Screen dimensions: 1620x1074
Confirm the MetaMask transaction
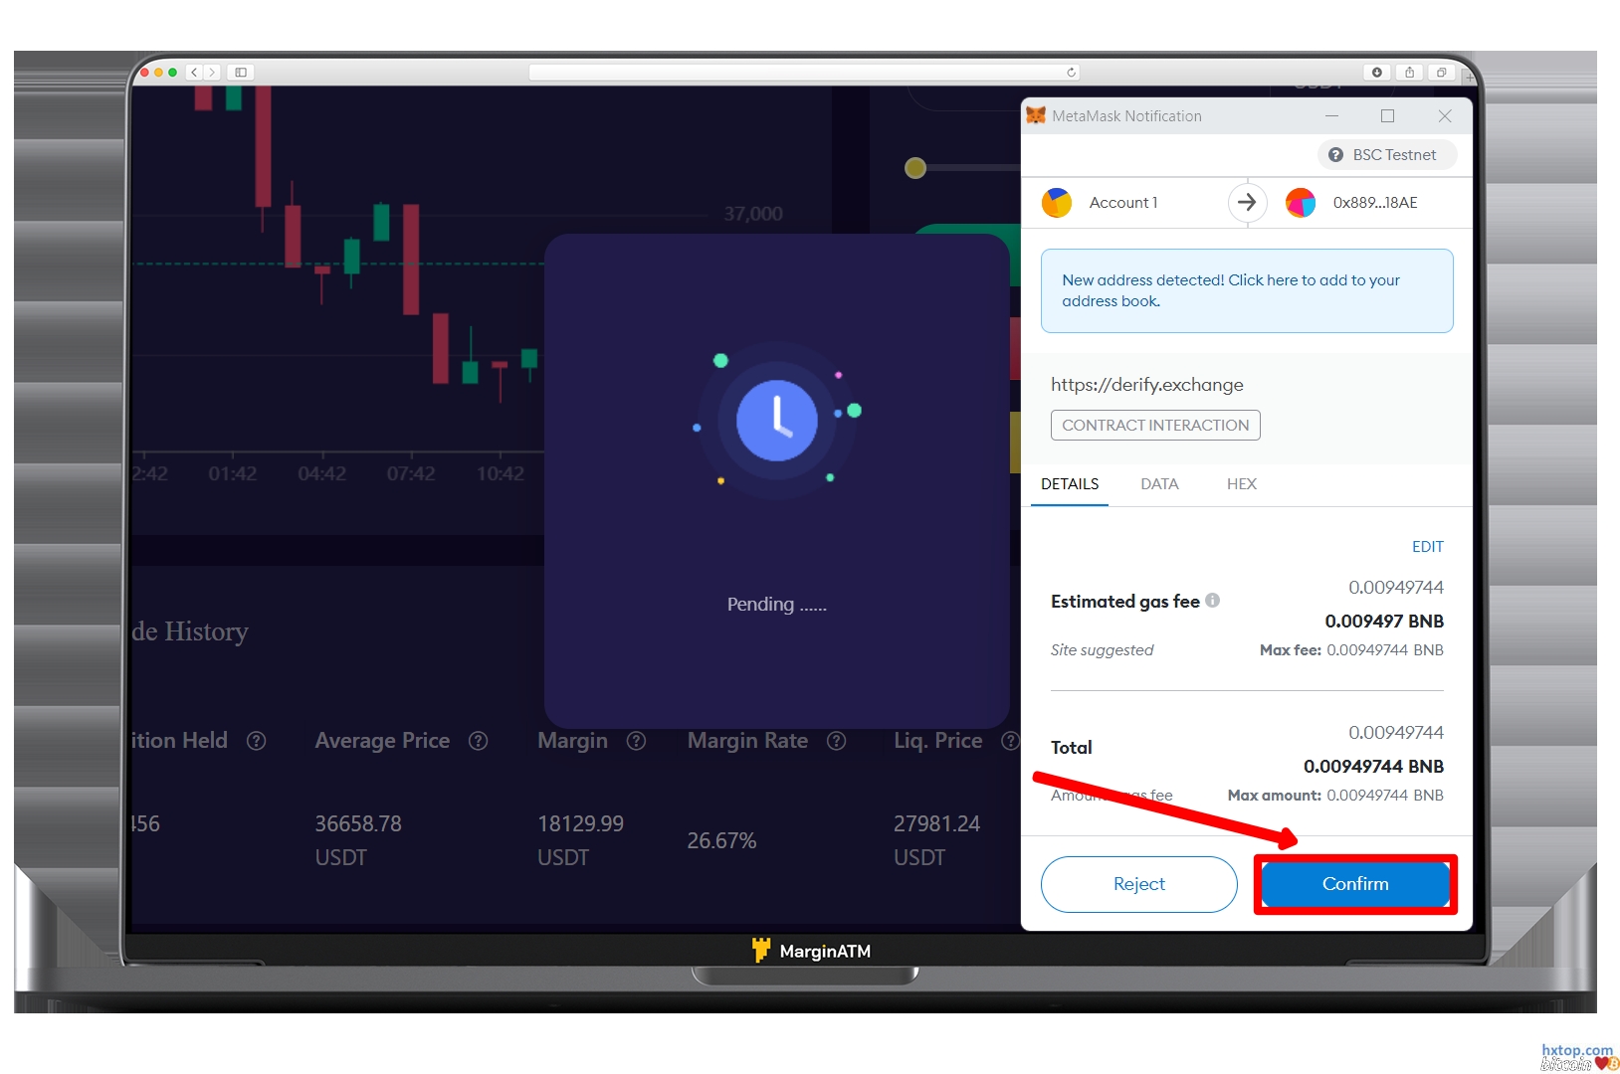(x=1355, y=884)
